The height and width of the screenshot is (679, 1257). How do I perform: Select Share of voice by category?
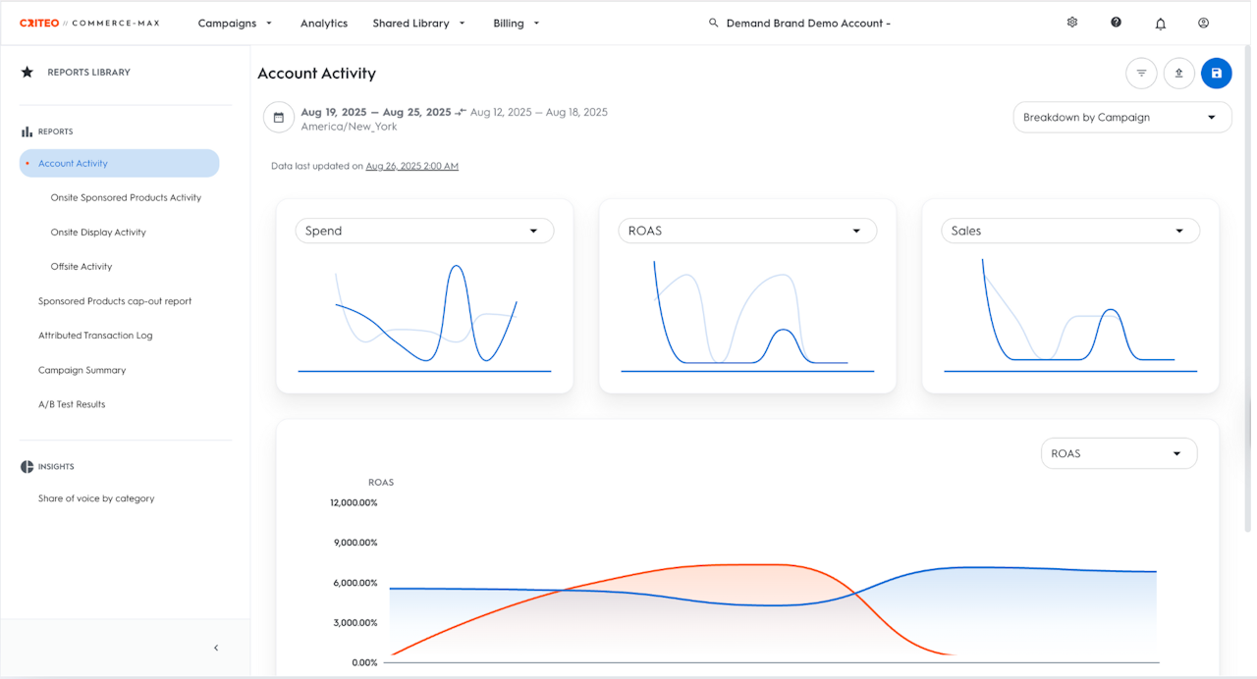coord(96,498)
